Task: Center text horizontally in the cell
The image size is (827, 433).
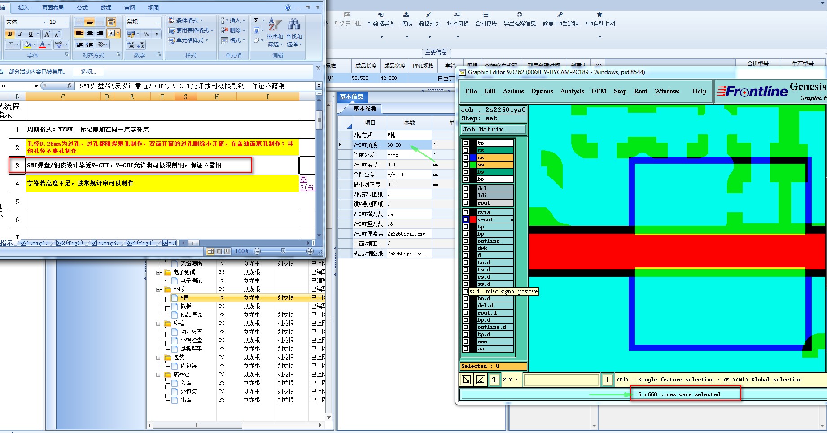Action: pos(90,33)
